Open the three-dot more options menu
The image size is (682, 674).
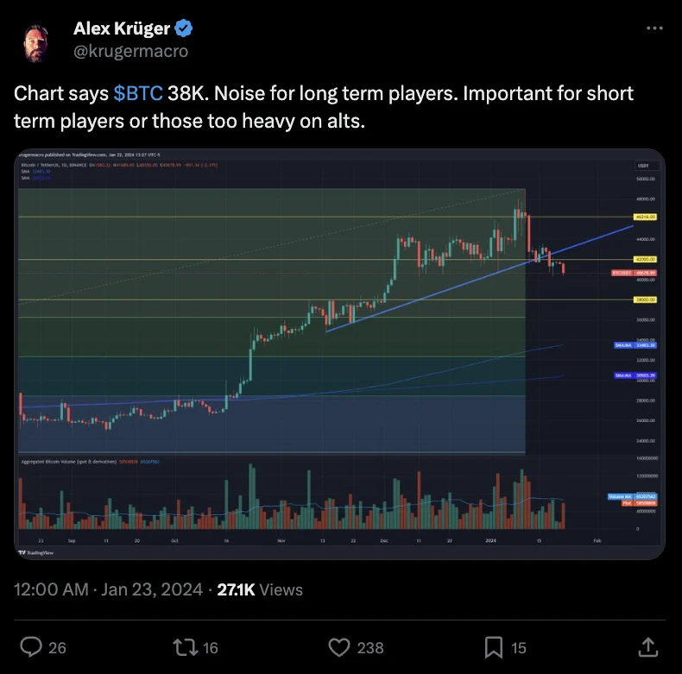pos(654,28)
